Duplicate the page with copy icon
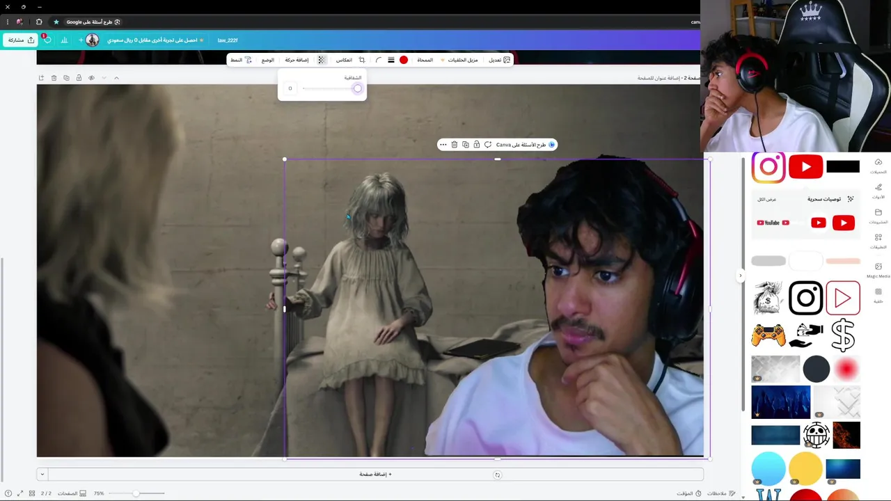This screenshot has height=501, width=891. point(66,78)
